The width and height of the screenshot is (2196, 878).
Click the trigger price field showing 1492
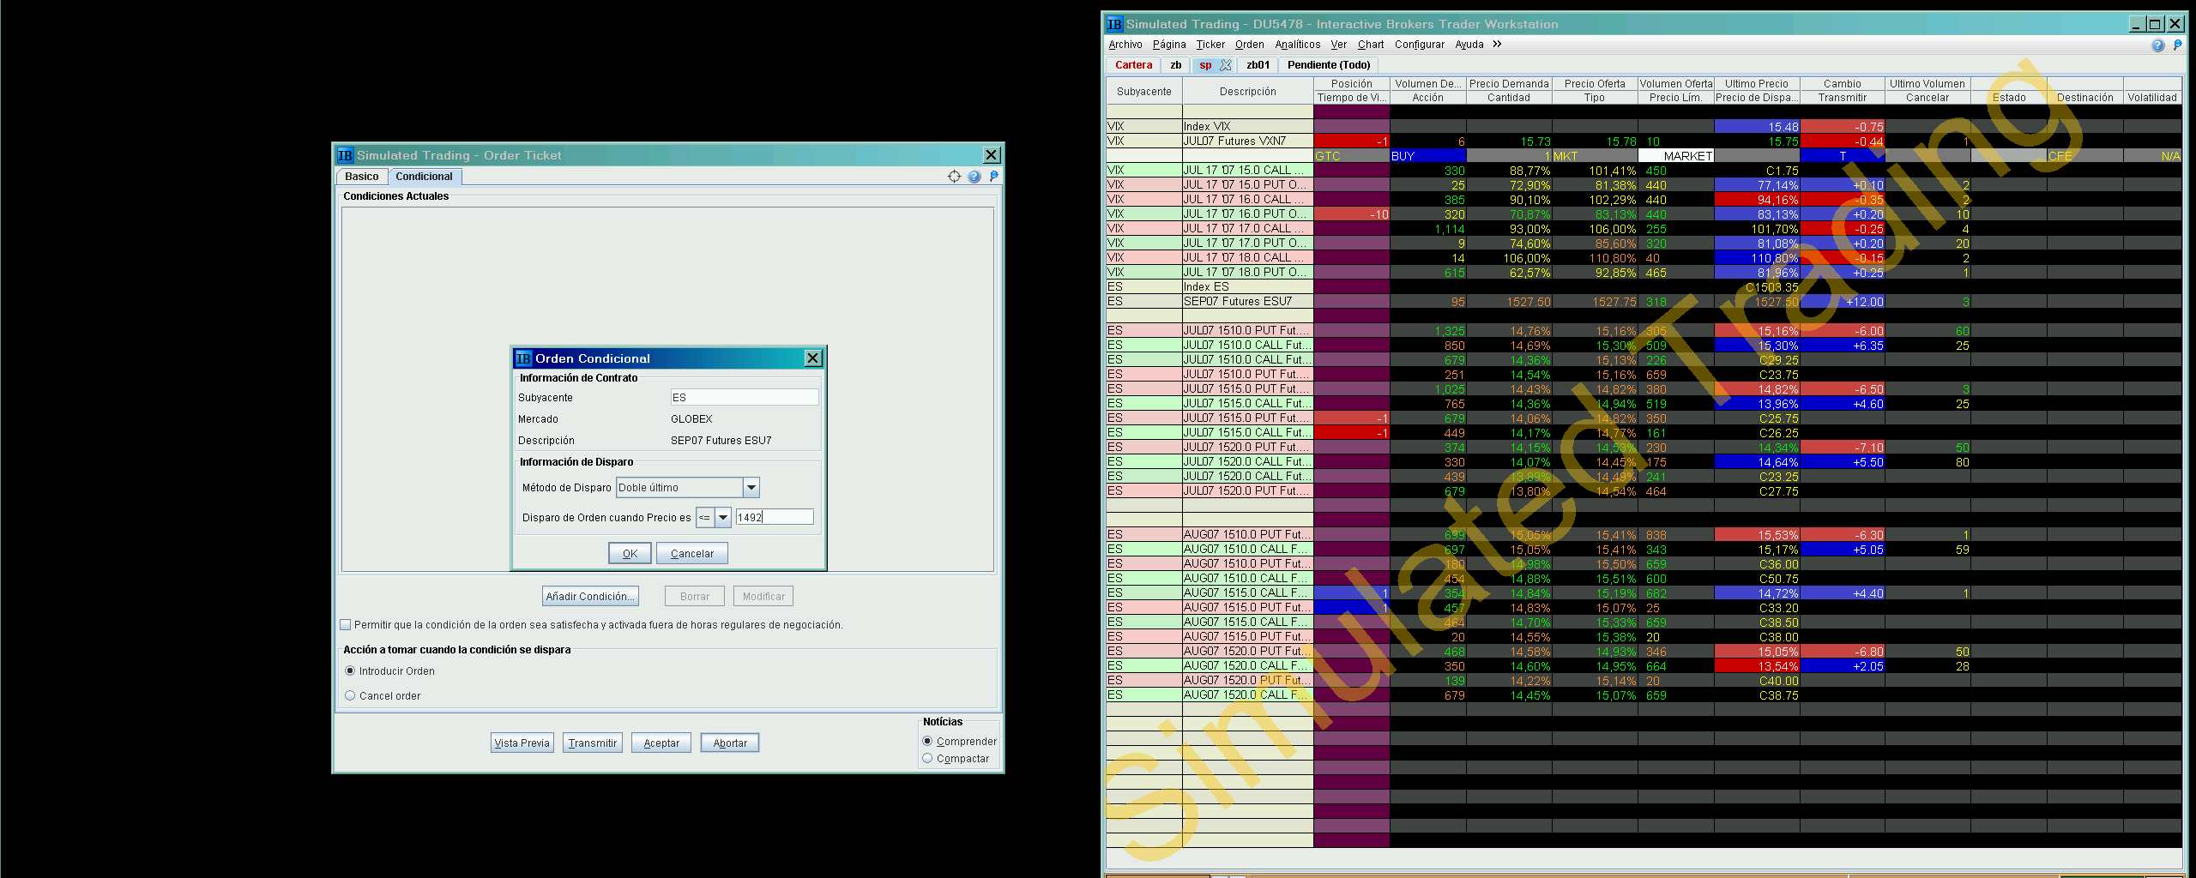point(775,517)
